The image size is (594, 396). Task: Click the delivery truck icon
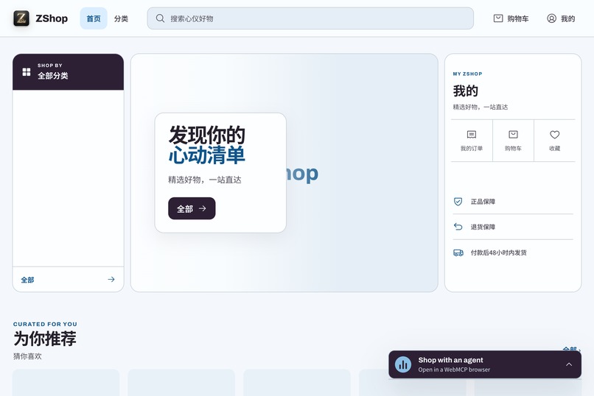(458, 252)
